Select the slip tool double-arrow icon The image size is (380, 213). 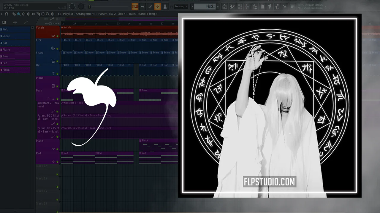click(33, 14)
